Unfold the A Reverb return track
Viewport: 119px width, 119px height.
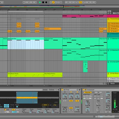click(x=109, y=79)
